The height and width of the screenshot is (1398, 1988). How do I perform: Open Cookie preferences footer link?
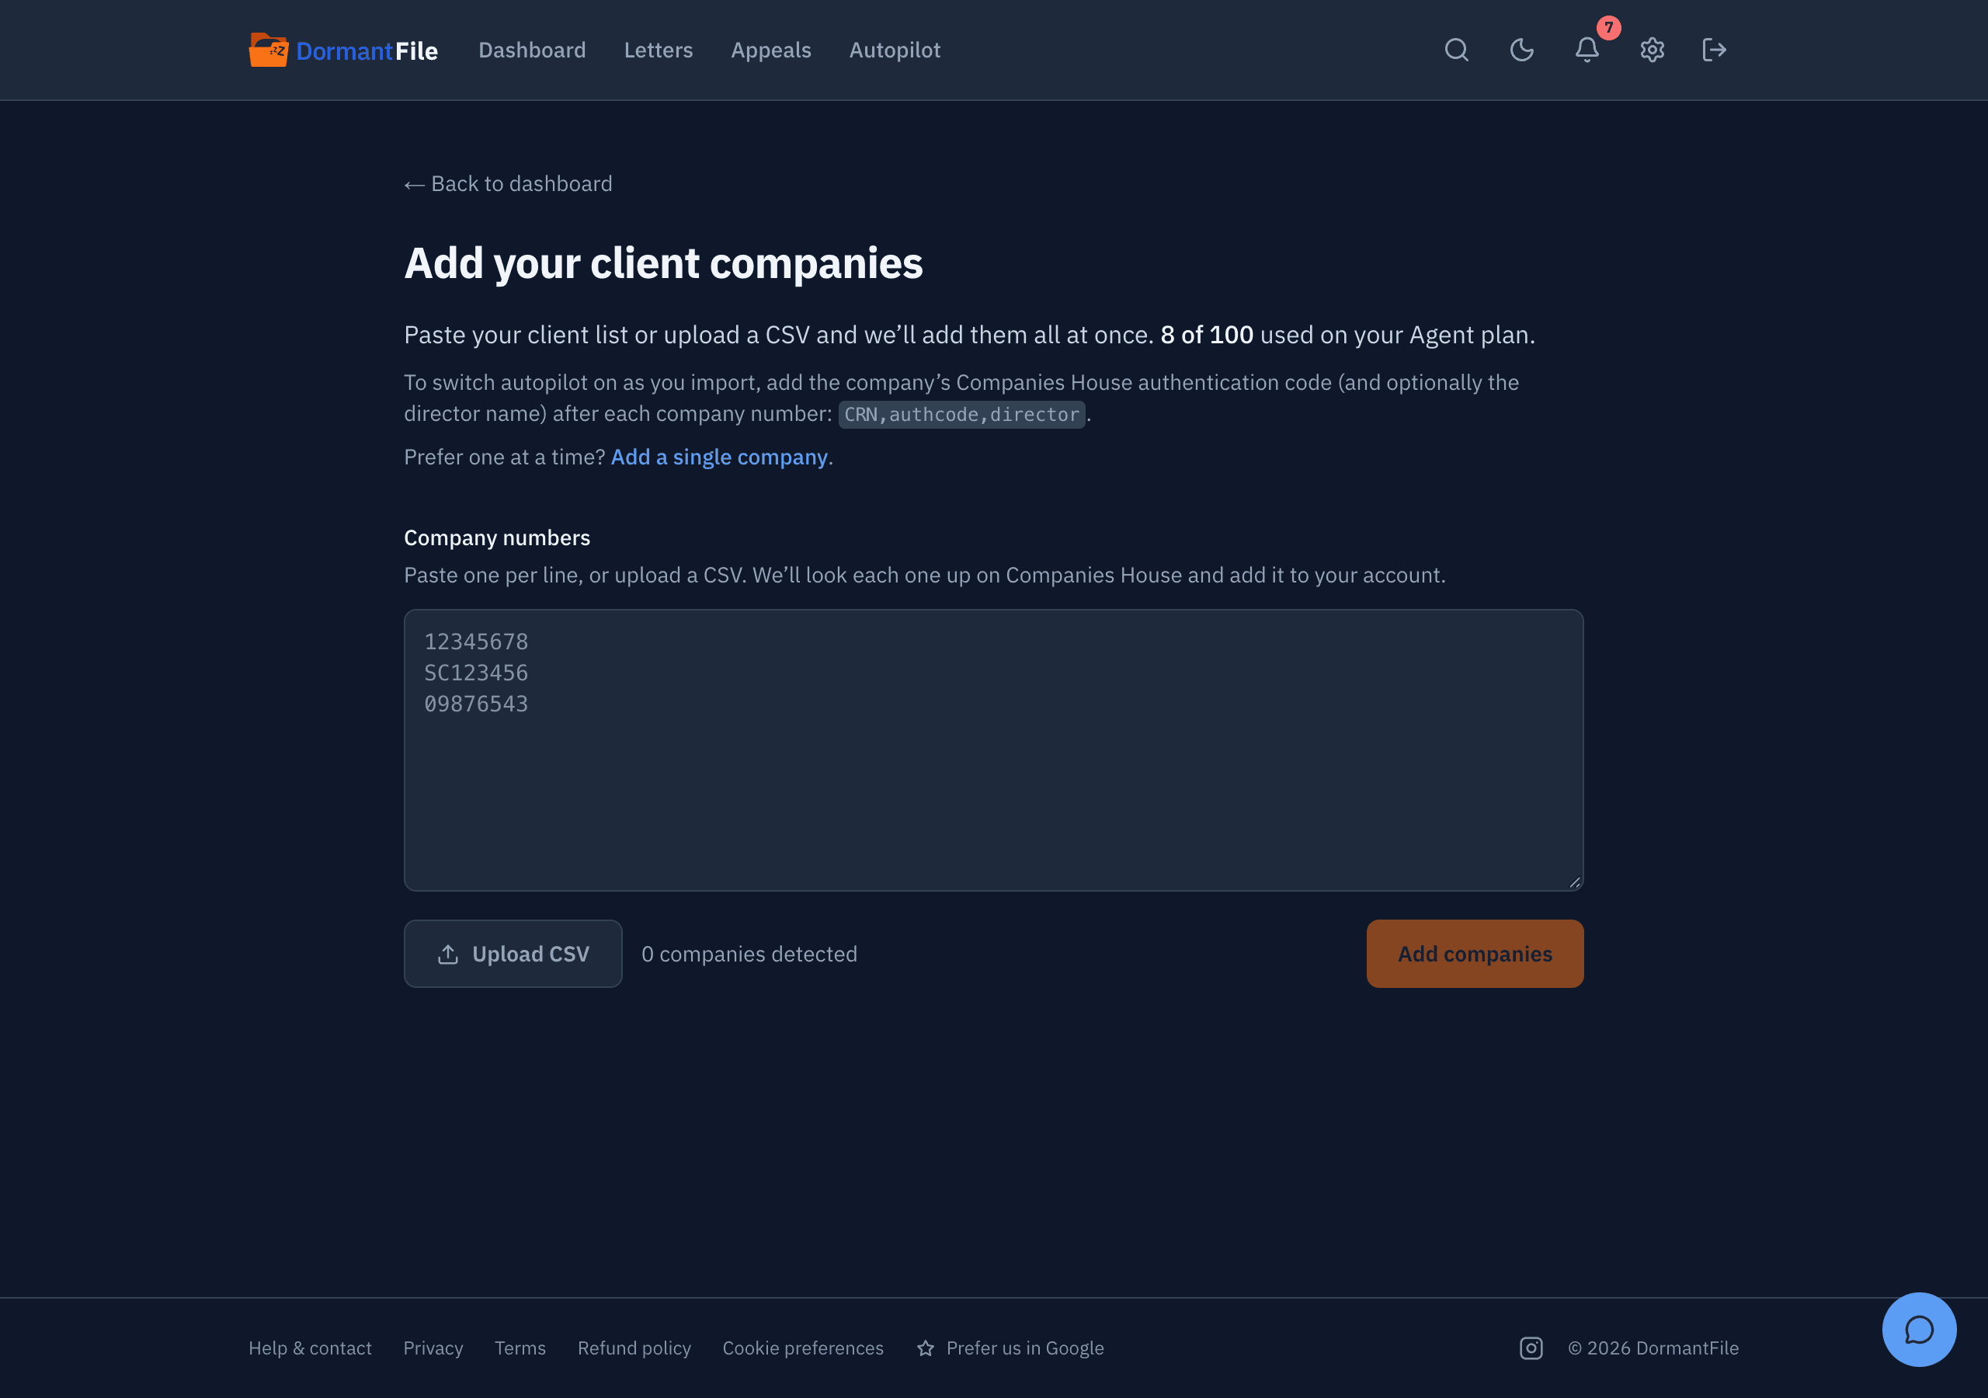coord(803,1348)
